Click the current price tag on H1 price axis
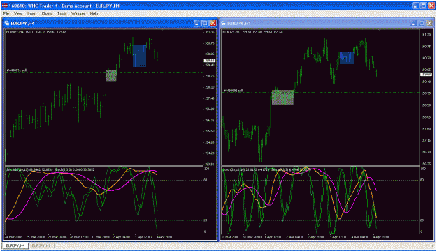Screen dimensions: 437x251 click(x=426, y=74)
